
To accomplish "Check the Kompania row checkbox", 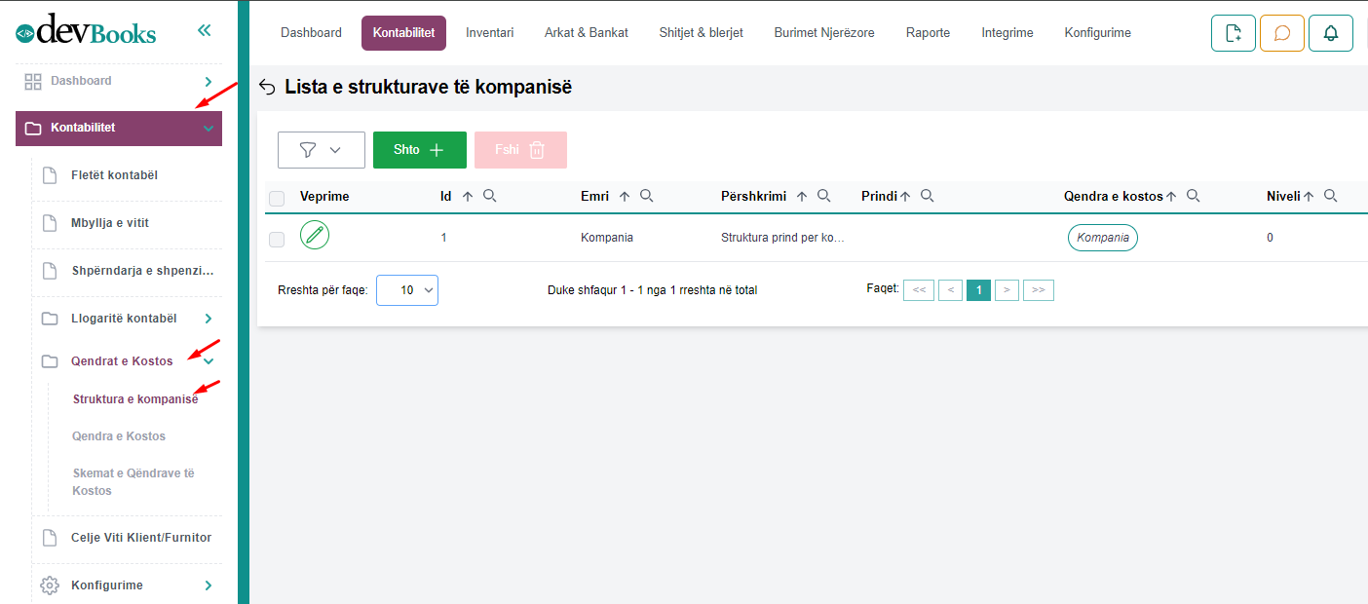I will pyautogui.click(x=277, y=239).
